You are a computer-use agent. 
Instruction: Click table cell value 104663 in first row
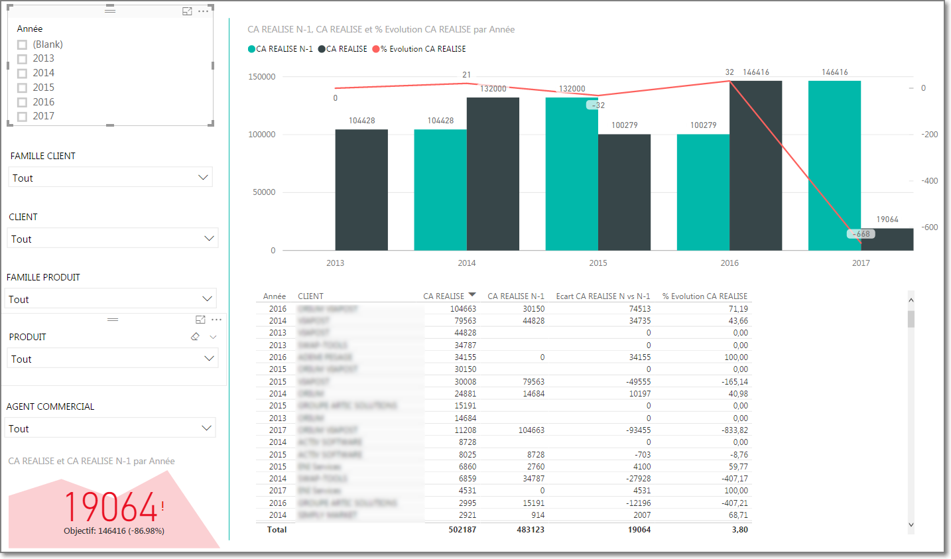click(463, 309)
